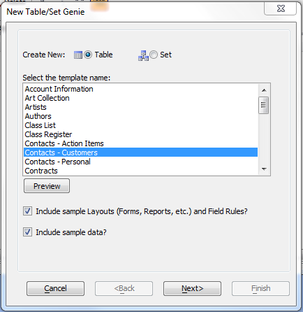This screenshot has height=312, width=303.
Task: Click the template list scroll down arrow
Action: pyautogui.click(x=264, y=169)
